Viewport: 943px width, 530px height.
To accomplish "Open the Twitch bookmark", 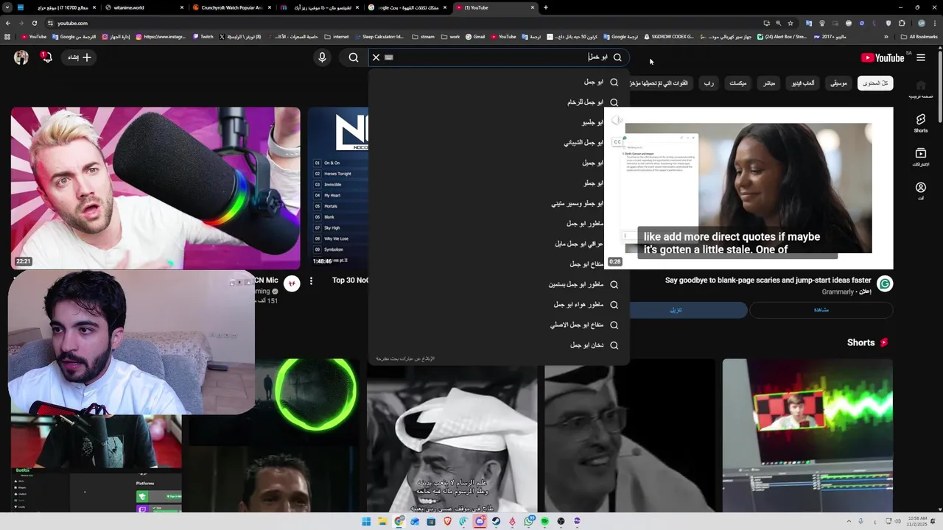I will coord(203,36).
